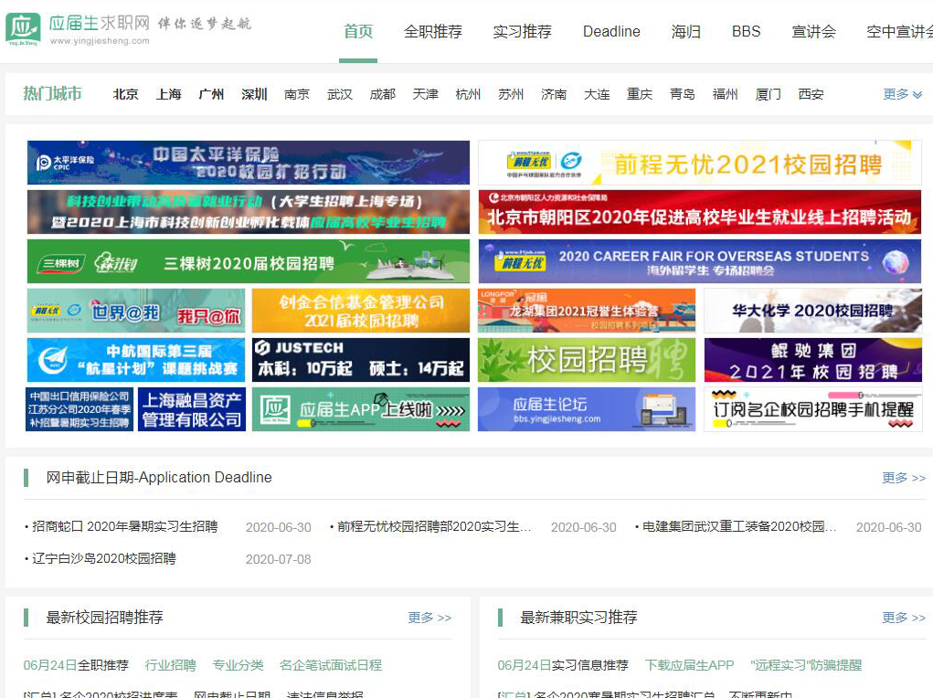This screenshot has width=933, height=698.
Task: Select city 重庆
Action: (640, 94)
